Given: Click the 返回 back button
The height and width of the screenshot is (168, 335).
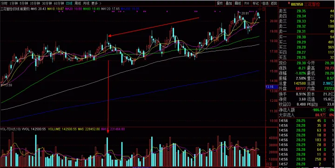Looking at the screenshot, I should tap(274, 3).
